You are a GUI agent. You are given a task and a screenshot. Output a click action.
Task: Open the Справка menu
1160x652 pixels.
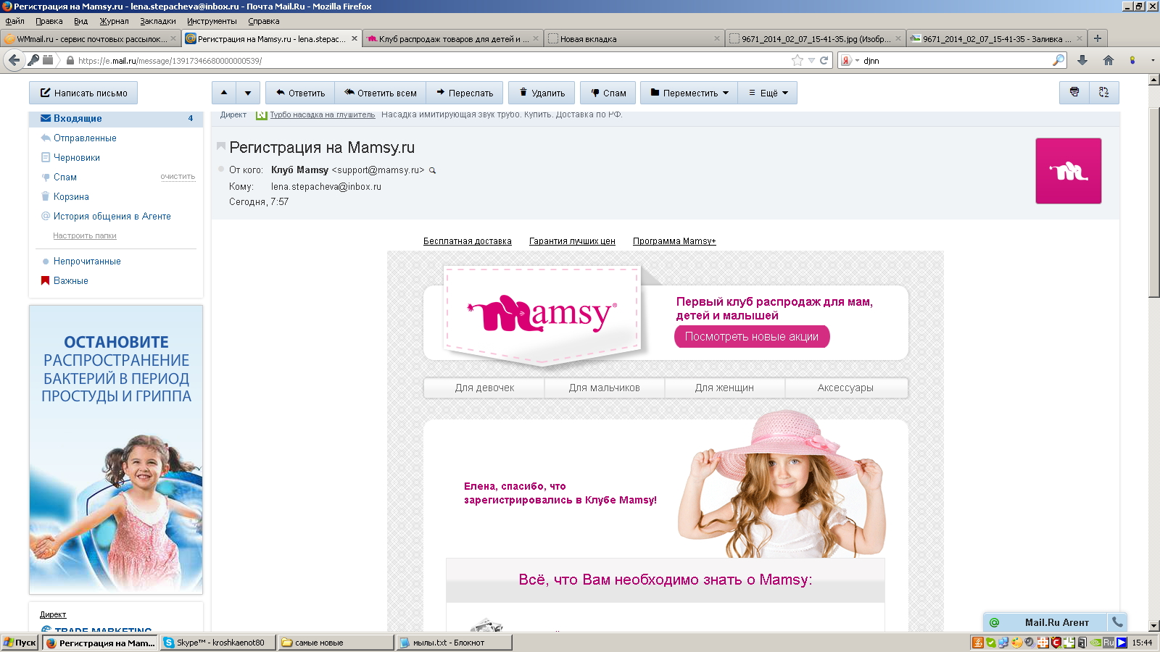coord(263,21)
